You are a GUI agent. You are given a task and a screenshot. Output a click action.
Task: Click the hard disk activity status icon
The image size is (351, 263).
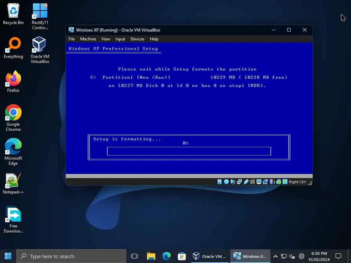(219, 182)
